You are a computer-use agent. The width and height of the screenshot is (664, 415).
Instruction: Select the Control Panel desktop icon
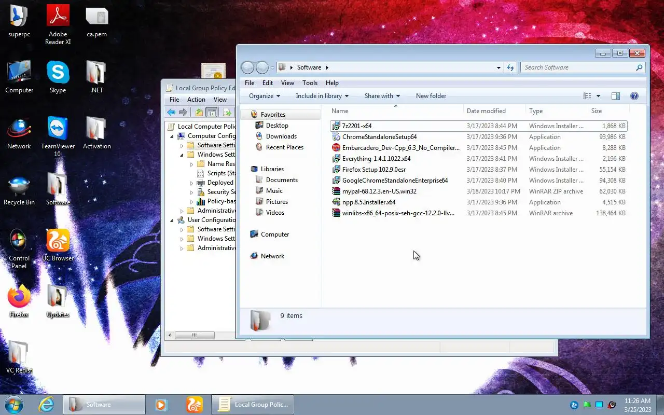[19, 249]
